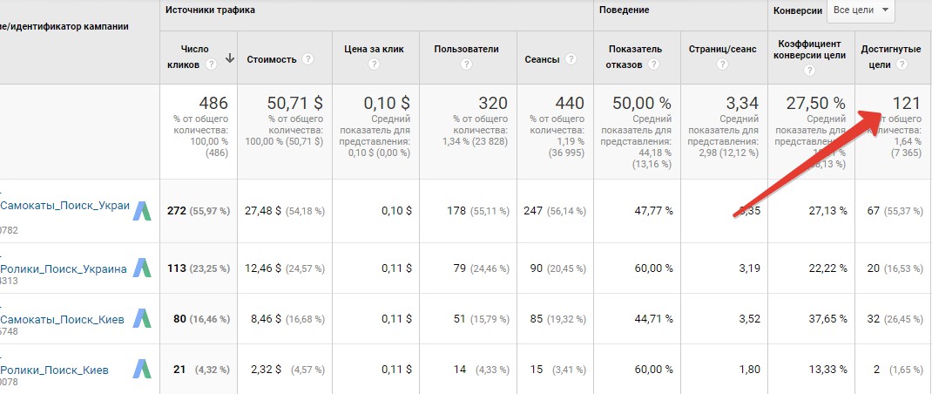Image resolution: width=932 pixels, height=394 pixels.
Task: Click conversion rate cell '13,33 %'
Action: 828,370
